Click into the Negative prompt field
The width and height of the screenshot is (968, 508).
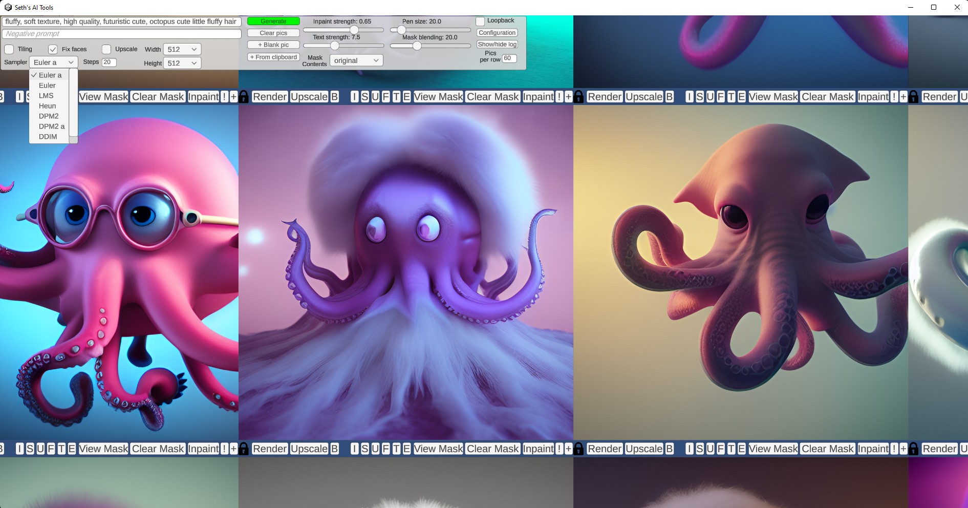(x=121, y=34)
